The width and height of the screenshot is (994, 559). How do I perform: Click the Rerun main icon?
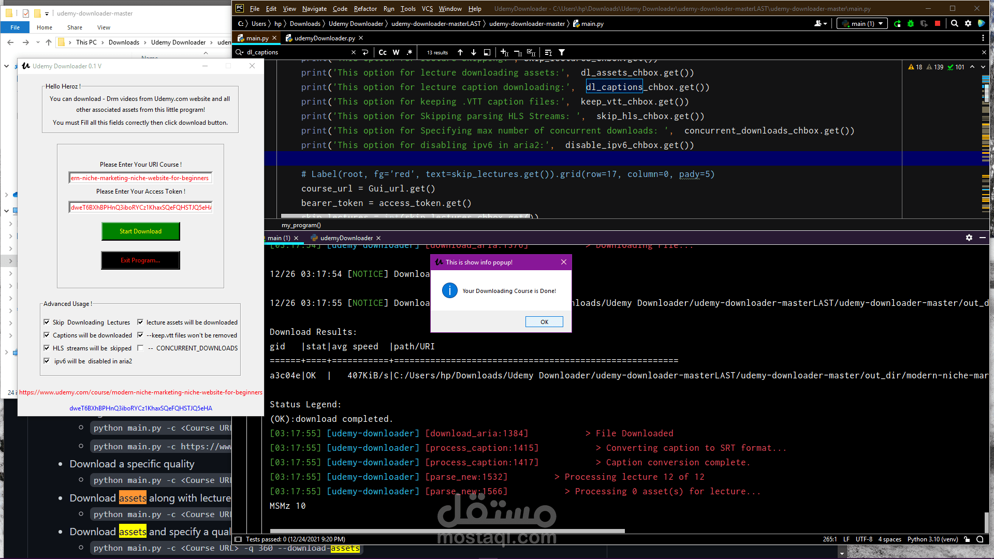pos(897,23)
